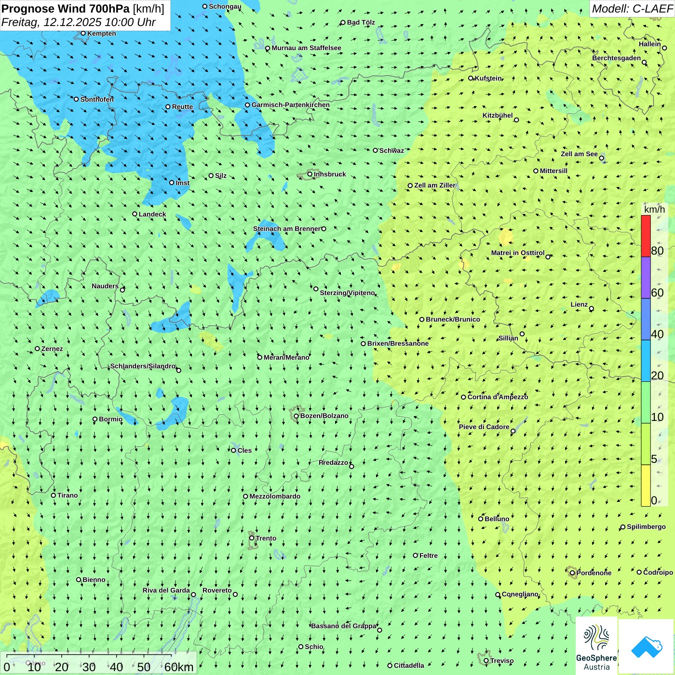Select the Sterzing/Vipiteno label
The image size is (675, 675).
point(348,293)
